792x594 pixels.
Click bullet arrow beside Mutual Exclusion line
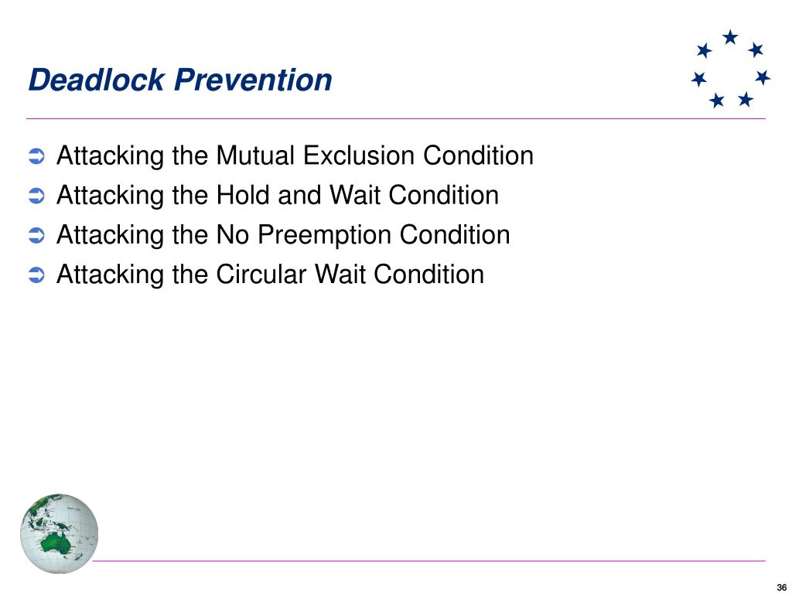click(x=36, y=156)
